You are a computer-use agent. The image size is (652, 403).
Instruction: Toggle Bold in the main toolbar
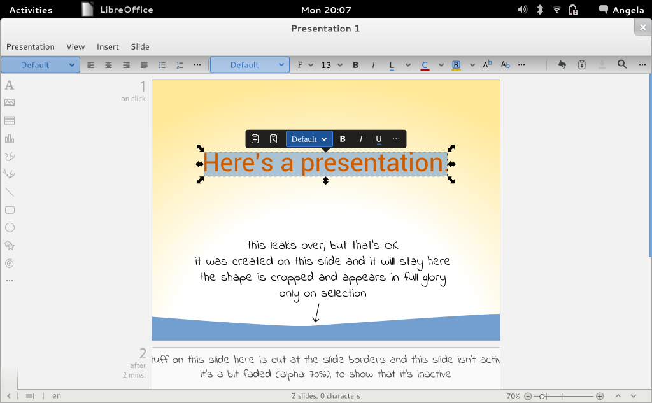pos(355,65)
